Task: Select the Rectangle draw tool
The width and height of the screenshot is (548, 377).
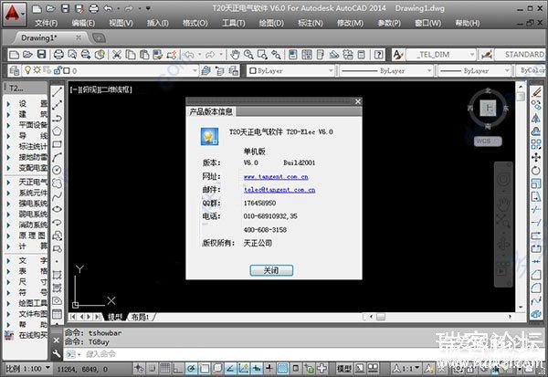Action: click(x=57, y=144)
